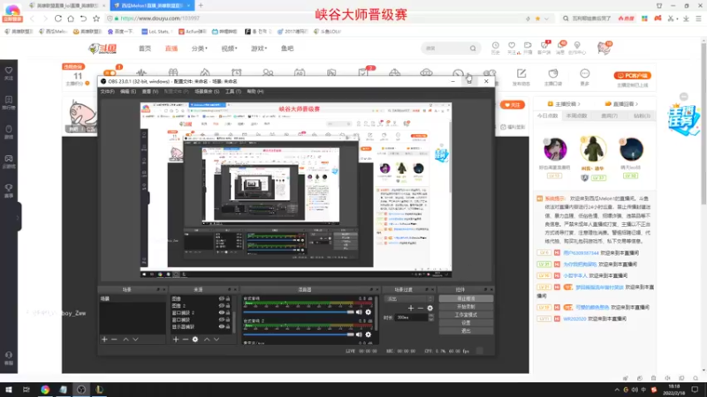Viewport: 707px width, 397px height.
Task: Bookmark the page with the star icon
Action: pyautogui.click(x=96, y=19)
